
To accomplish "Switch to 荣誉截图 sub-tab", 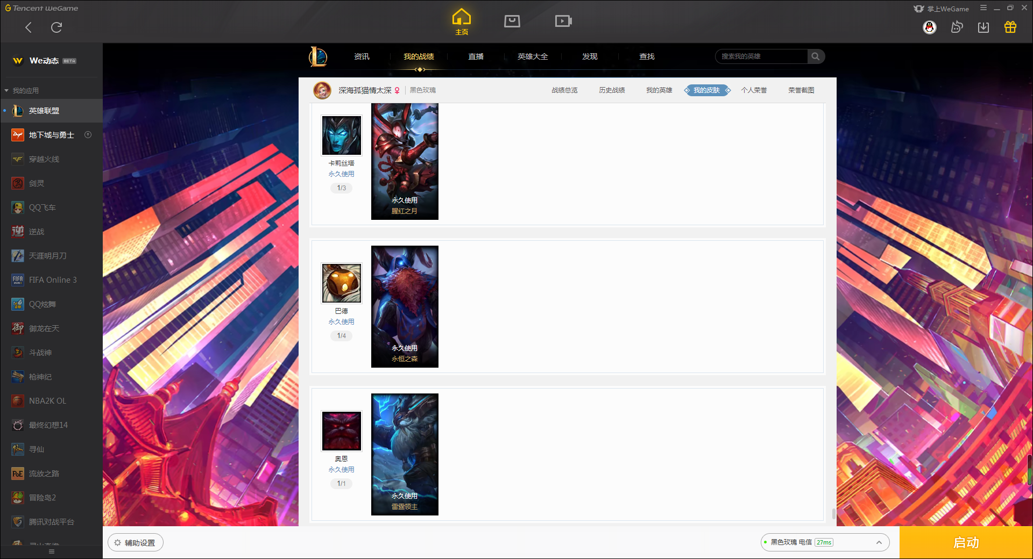I will (801, 90).
